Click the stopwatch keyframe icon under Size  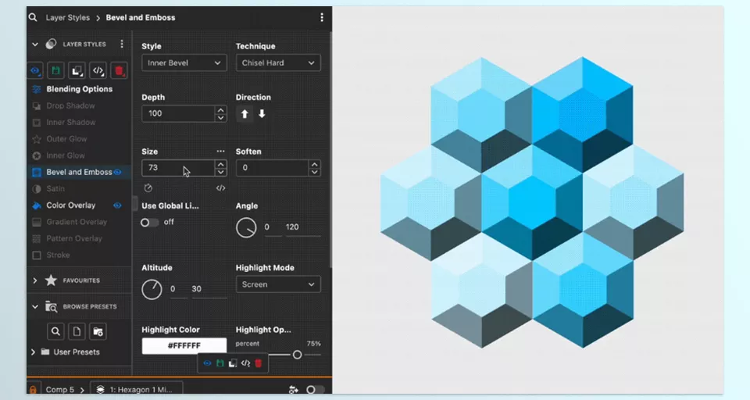(x=148, y=188)
